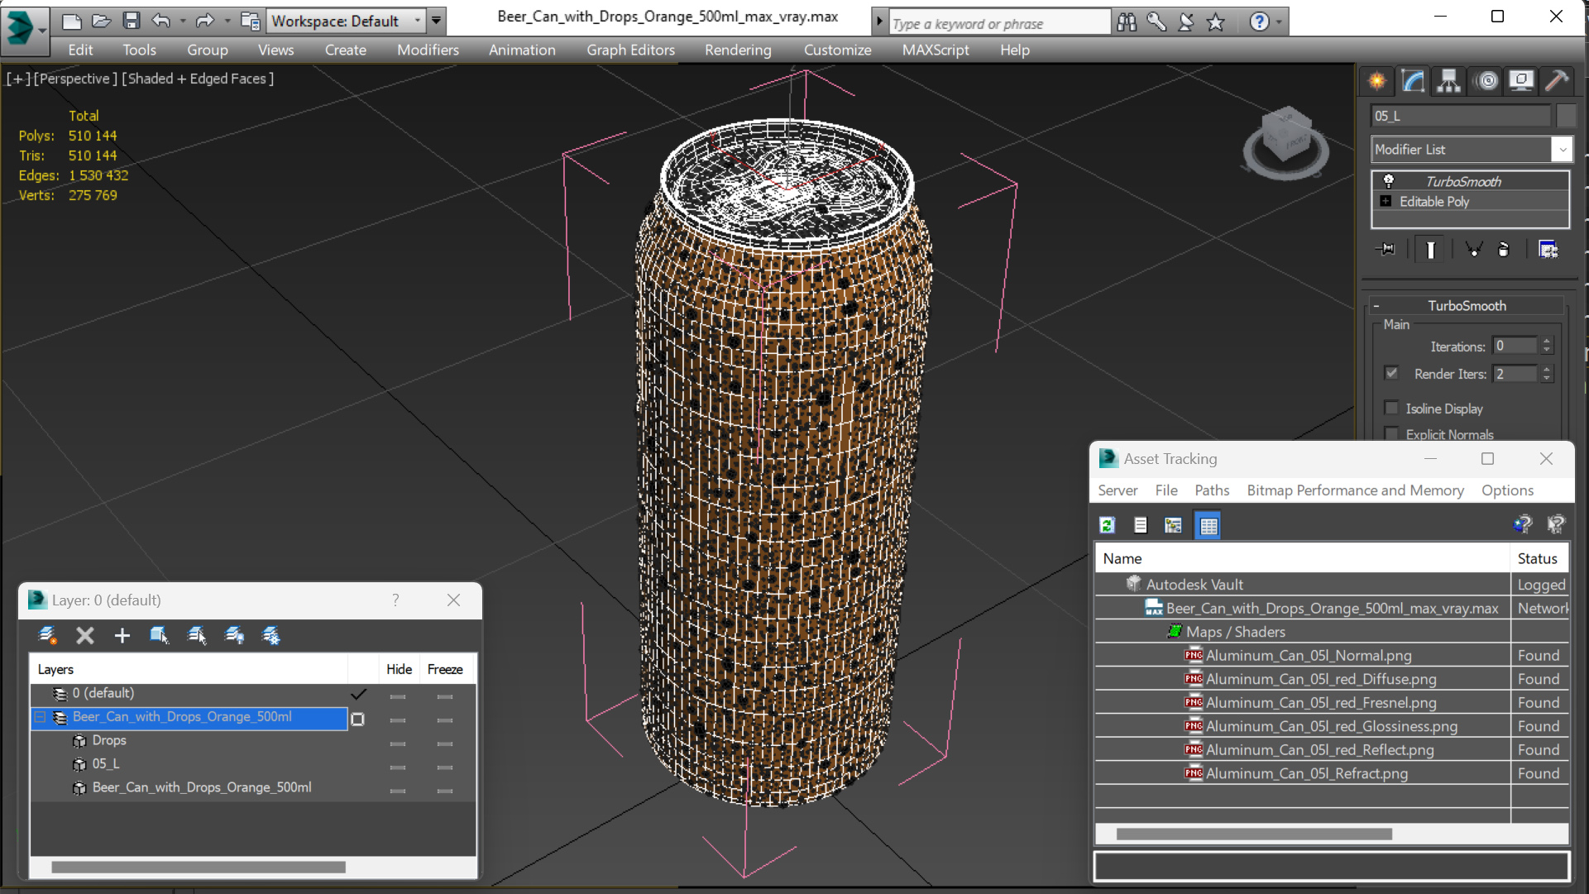Click the Status column header

point(1538,558)
